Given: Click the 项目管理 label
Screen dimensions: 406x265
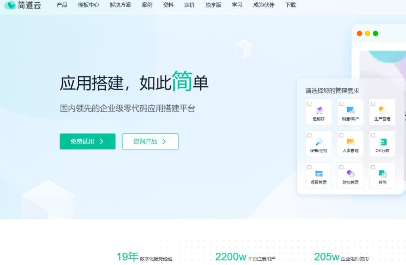Looking at the screenshot, I should point(319,182).
